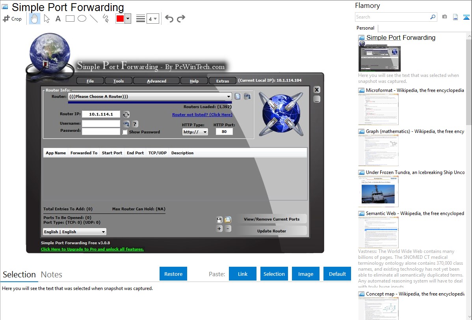Open the Simple Port Forwarding snapshot thumbnail
Screen dimensions: 472x320
click(379, 56)
